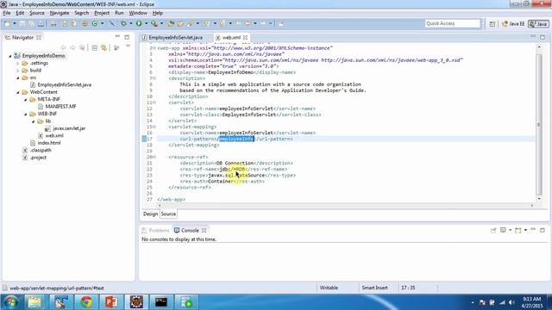552x310 pixels.
Task: Click the editor vertical scrollbar
Action: click(x=539, y=124)
